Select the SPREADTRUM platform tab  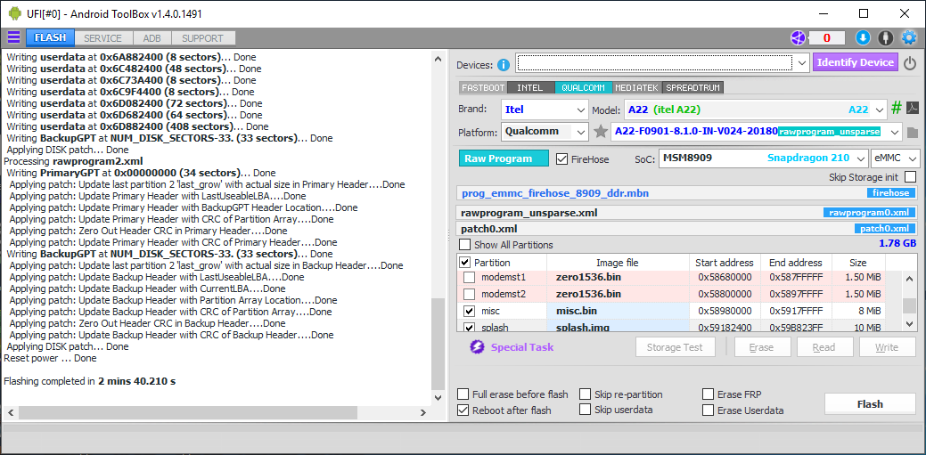click(x=692, y=87)
